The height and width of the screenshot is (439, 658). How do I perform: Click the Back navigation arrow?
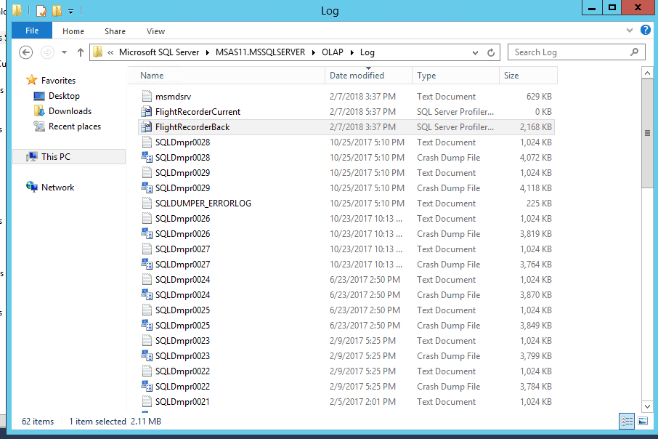tap(26, 52)
